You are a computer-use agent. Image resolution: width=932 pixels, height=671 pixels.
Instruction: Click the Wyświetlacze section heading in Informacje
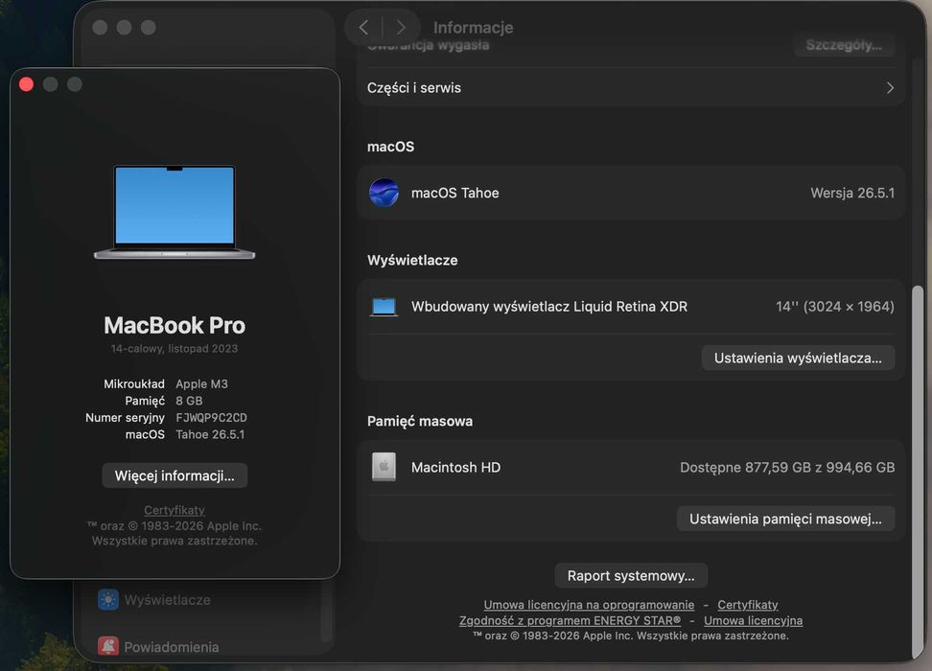[x=412, y=260]
